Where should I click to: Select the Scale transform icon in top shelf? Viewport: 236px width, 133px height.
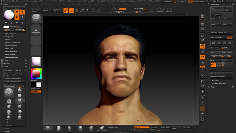point(82,10)
